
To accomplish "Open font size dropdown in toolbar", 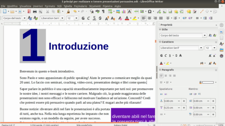I will coord(76,18).
